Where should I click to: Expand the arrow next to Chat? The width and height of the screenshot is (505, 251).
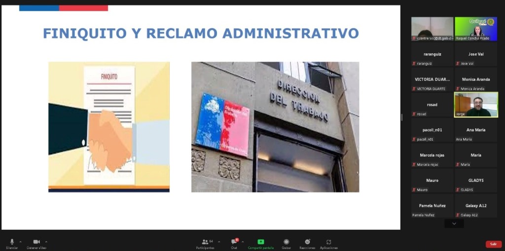pos(243,242)
